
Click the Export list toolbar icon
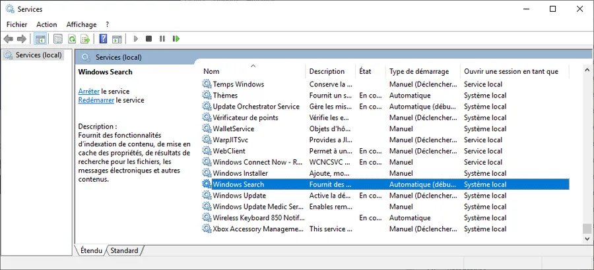point(85,39)
